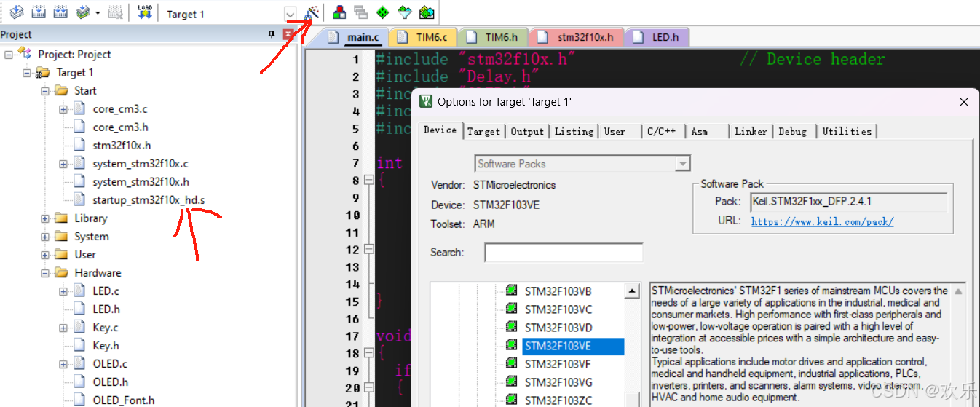The height and width of the screenshot is (407, 980).
Task: Open the Device tab in Options dialog
Action: click(x=440, y=130)
